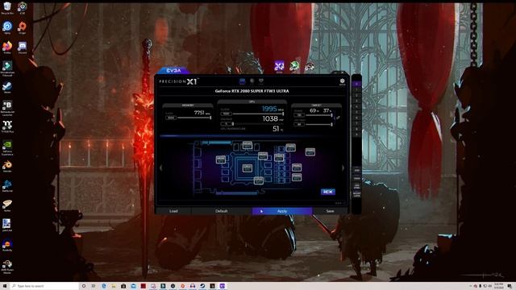
Task: Select profile slot 5
Action: click(356, 112)
